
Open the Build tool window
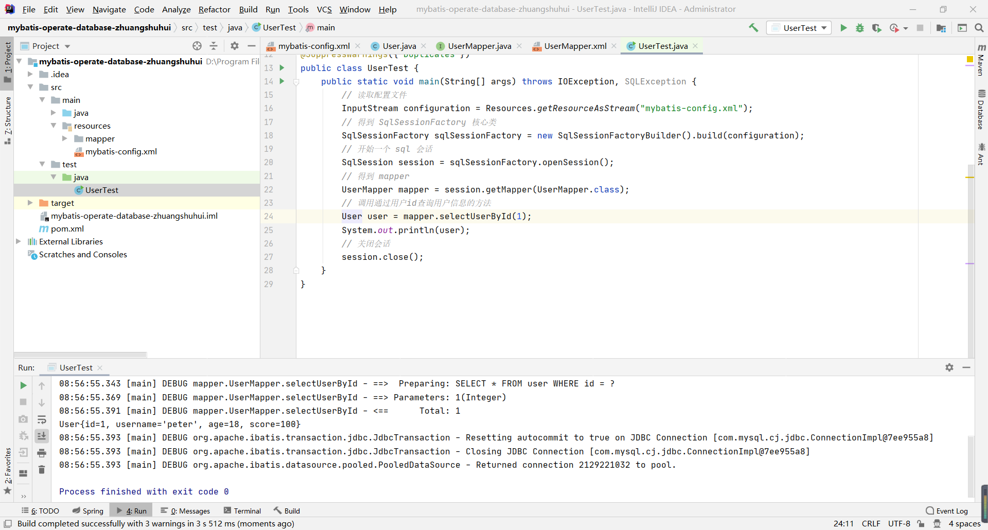tap(287, 511)
